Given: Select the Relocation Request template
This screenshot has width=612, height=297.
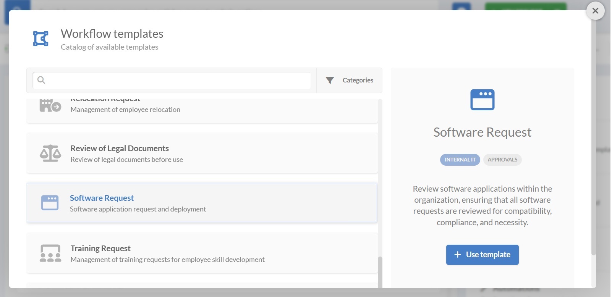Looking at the screenshot, I should 202,111.
